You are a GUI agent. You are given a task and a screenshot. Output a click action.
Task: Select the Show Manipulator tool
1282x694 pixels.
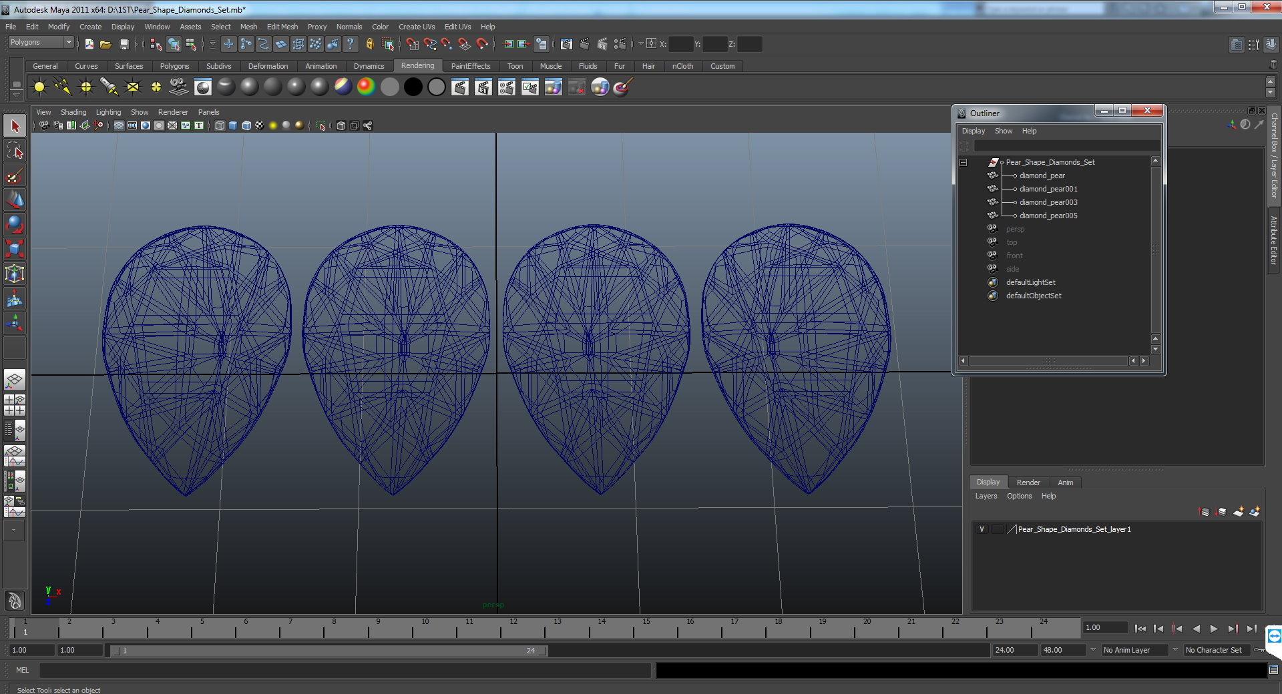click(15, 323)
